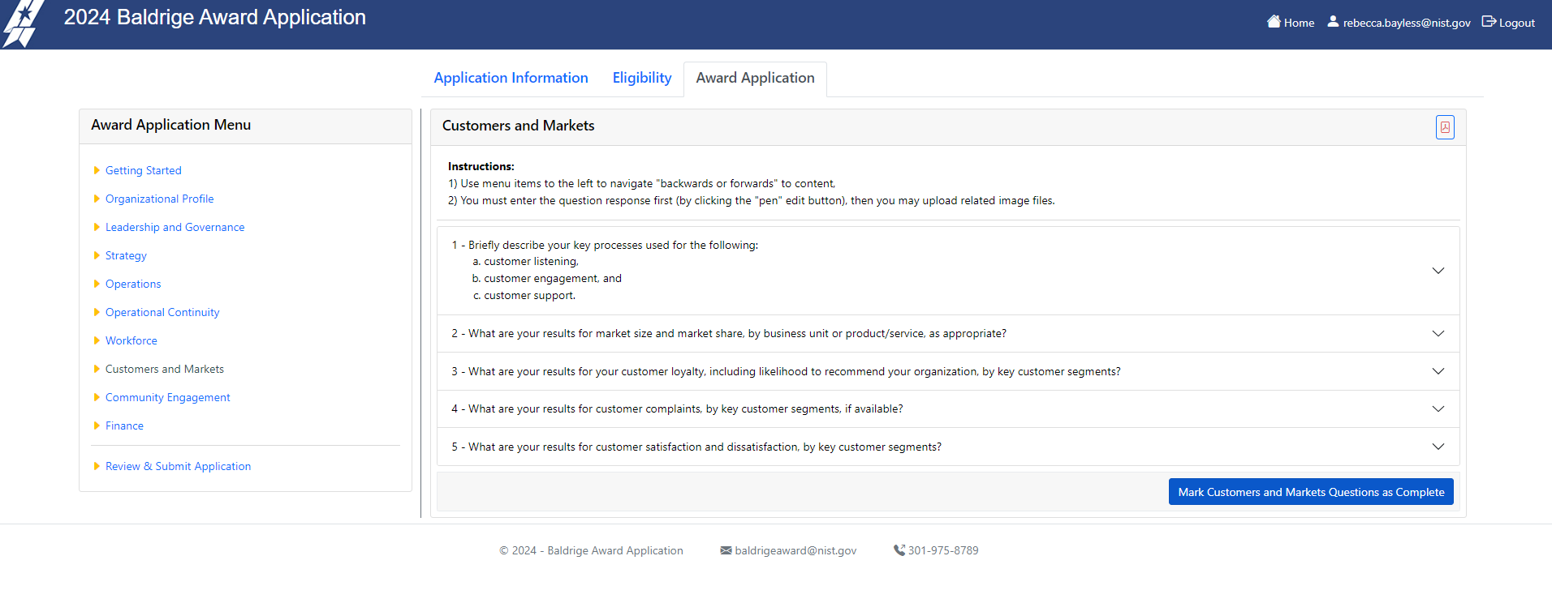Open Review & Submit Application link
The height and width of the screenshot is (603, 1552).
click(178, 466)
